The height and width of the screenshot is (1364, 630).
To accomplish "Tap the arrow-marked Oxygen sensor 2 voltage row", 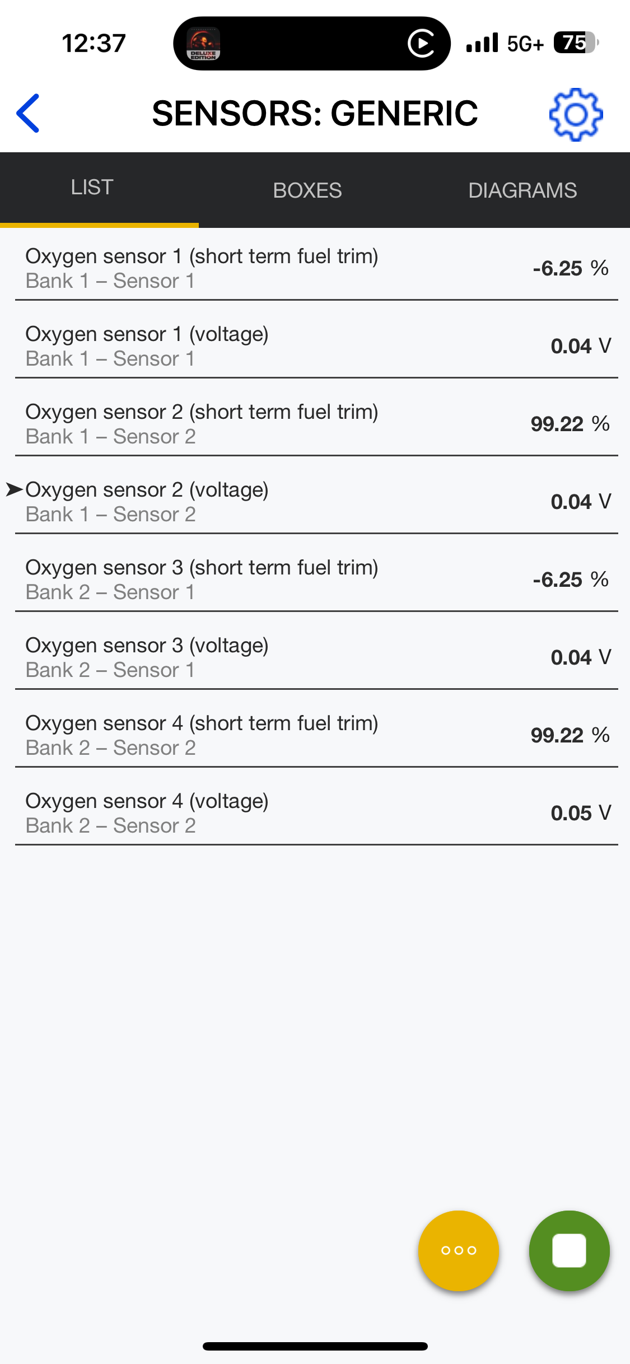I will 315,502.
